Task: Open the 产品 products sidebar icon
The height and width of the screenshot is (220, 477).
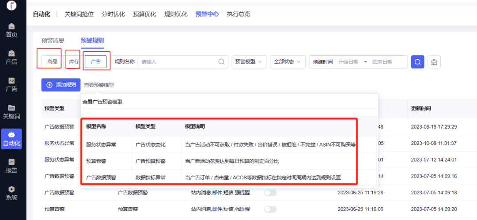Action: pos(11,57)
